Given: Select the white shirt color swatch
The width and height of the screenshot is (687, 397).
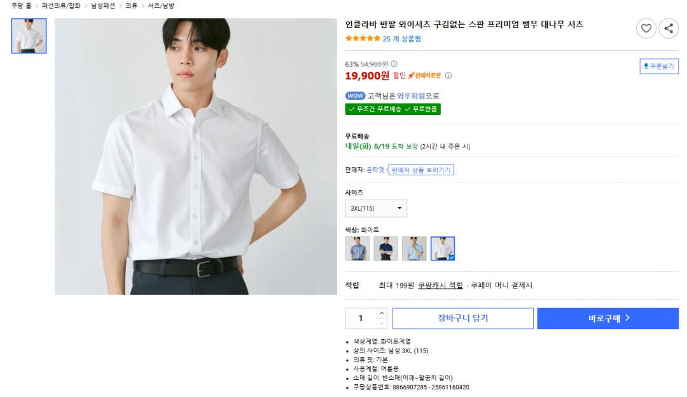Looking at the screenshot, I should pyautogui.click(x=443, y=248).
